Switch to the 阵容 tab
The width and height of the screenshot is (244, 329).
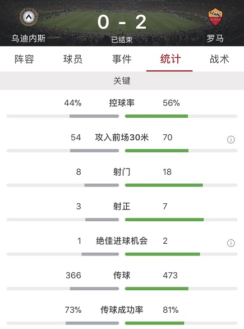click(24, 59)
